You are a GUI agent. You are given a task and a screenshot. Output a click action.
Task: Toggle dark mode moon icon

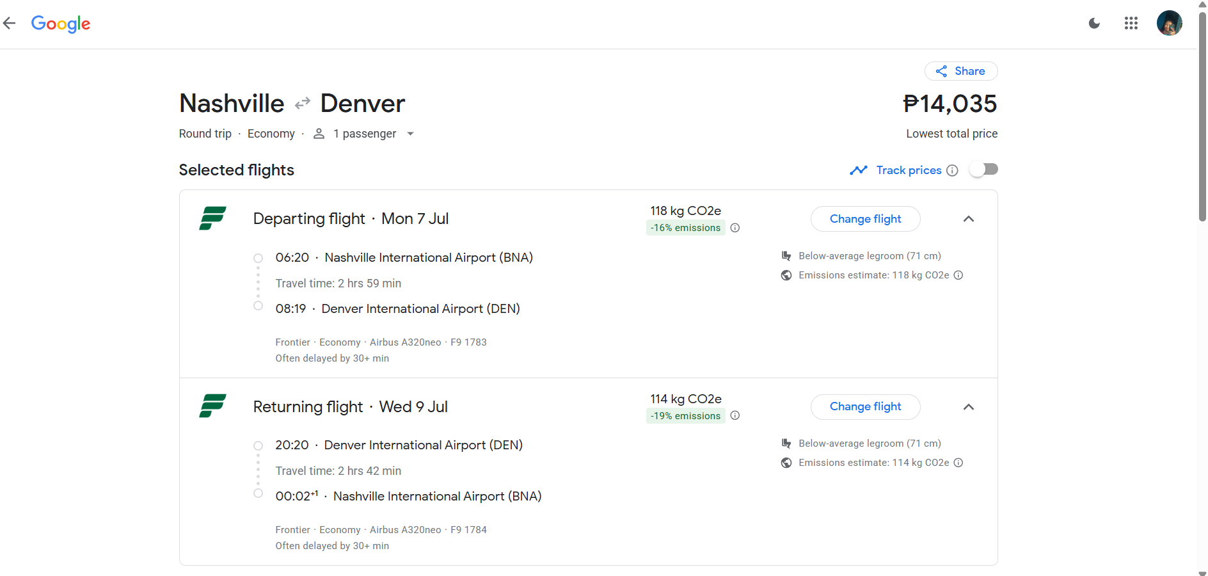tap(1094, 24)
